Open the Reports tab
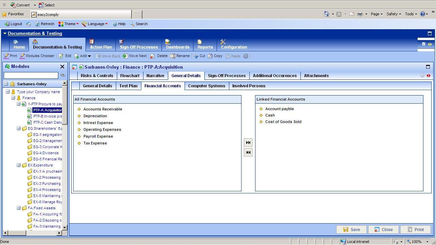The image size is (436, 245). (x=205, y=45)
